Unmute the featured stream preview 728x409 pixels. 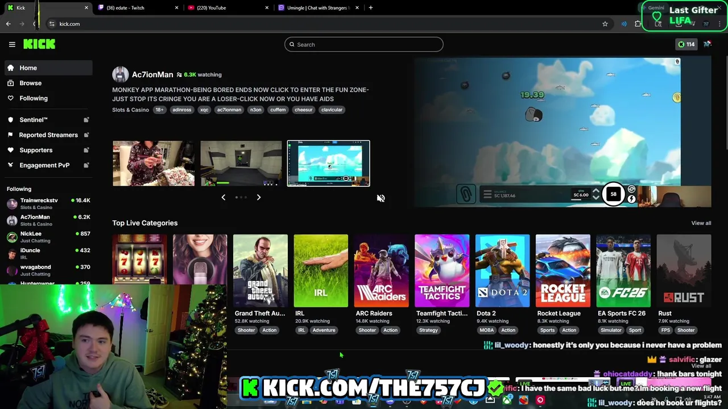click(x=380, y=198)
